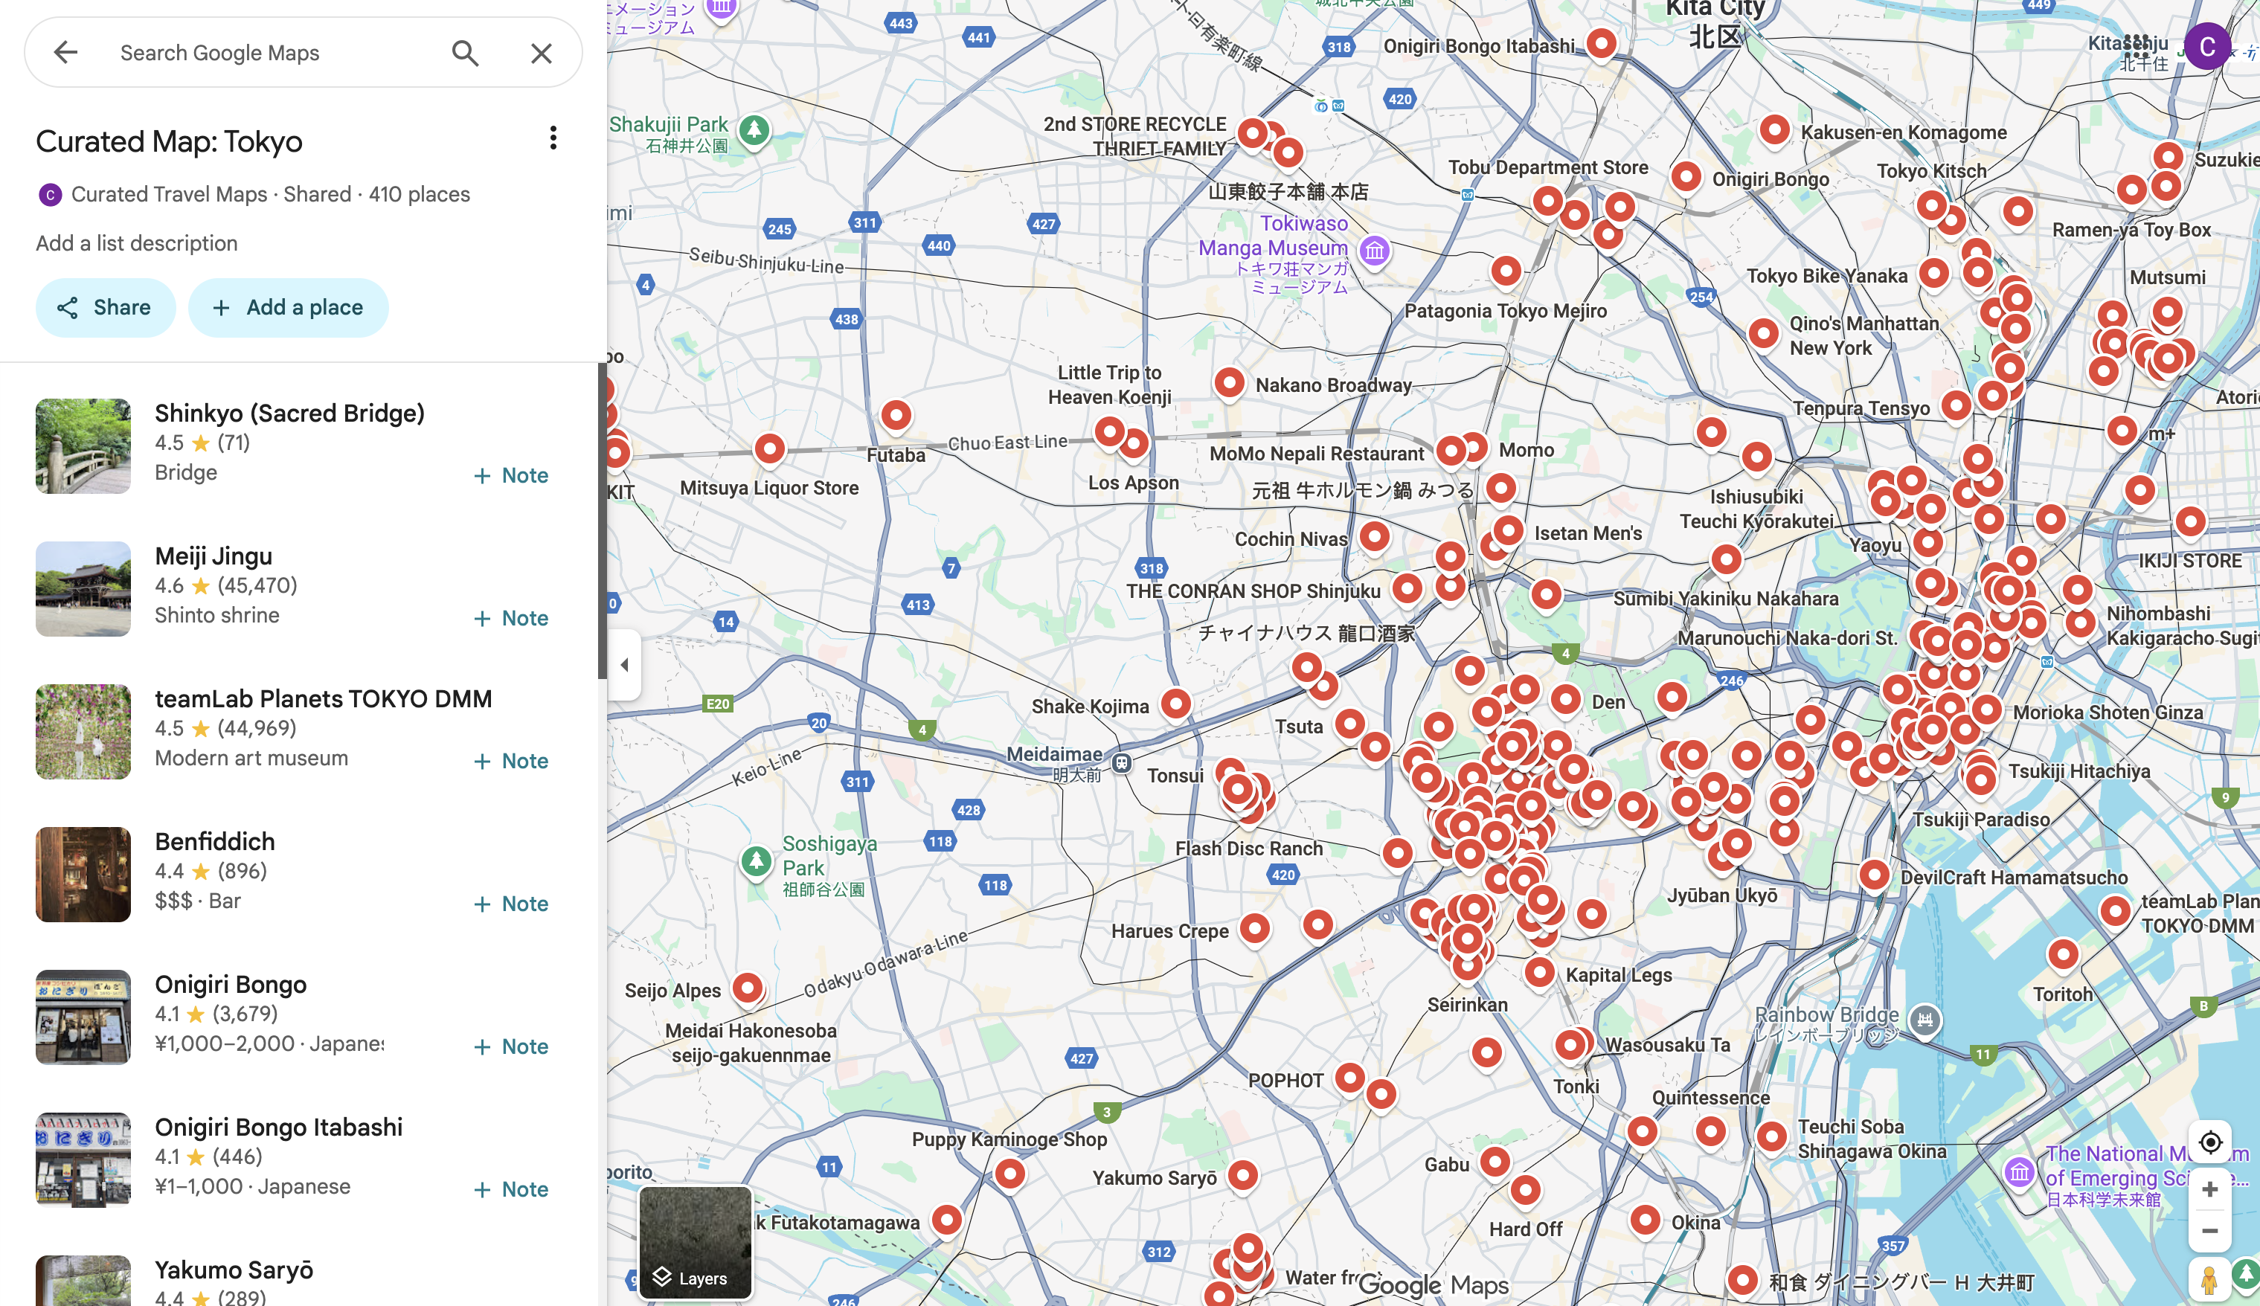Add a Note to Onigiri Bongo
The image size is (2260, 1306).
[x=510, y=1046]
